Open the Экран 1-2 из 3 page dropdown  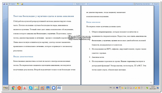[81, 4]
